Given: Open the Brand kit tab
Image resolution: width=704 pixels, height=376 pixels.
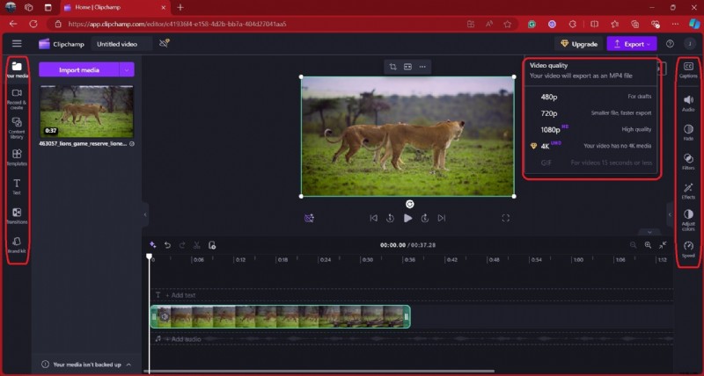Looking at the screenshot, I should coord(17,245).
